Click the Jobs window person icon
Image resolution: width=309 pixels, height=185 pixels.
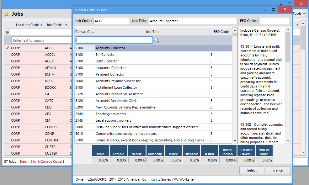click(x=7, y=14)
